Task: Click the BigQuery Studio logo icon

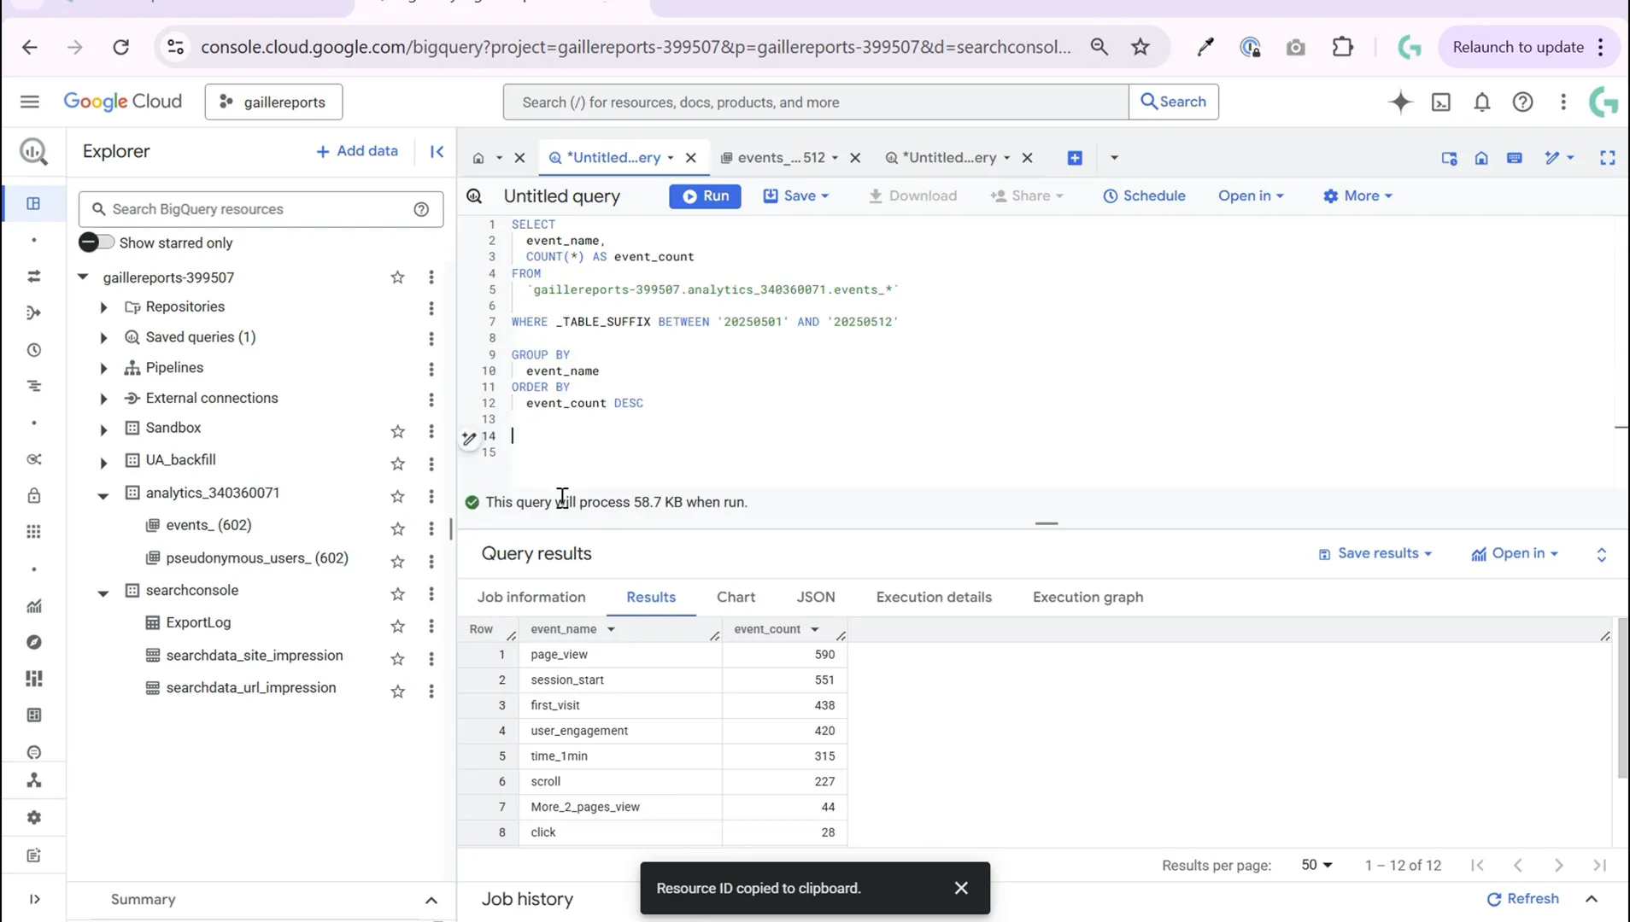Action: [33, 152]
